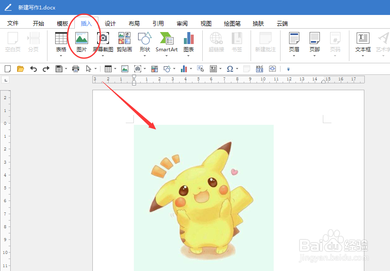The image size is (390, 271).
Task: Select the inserted Pikachu image
Action: pos(204,198)
